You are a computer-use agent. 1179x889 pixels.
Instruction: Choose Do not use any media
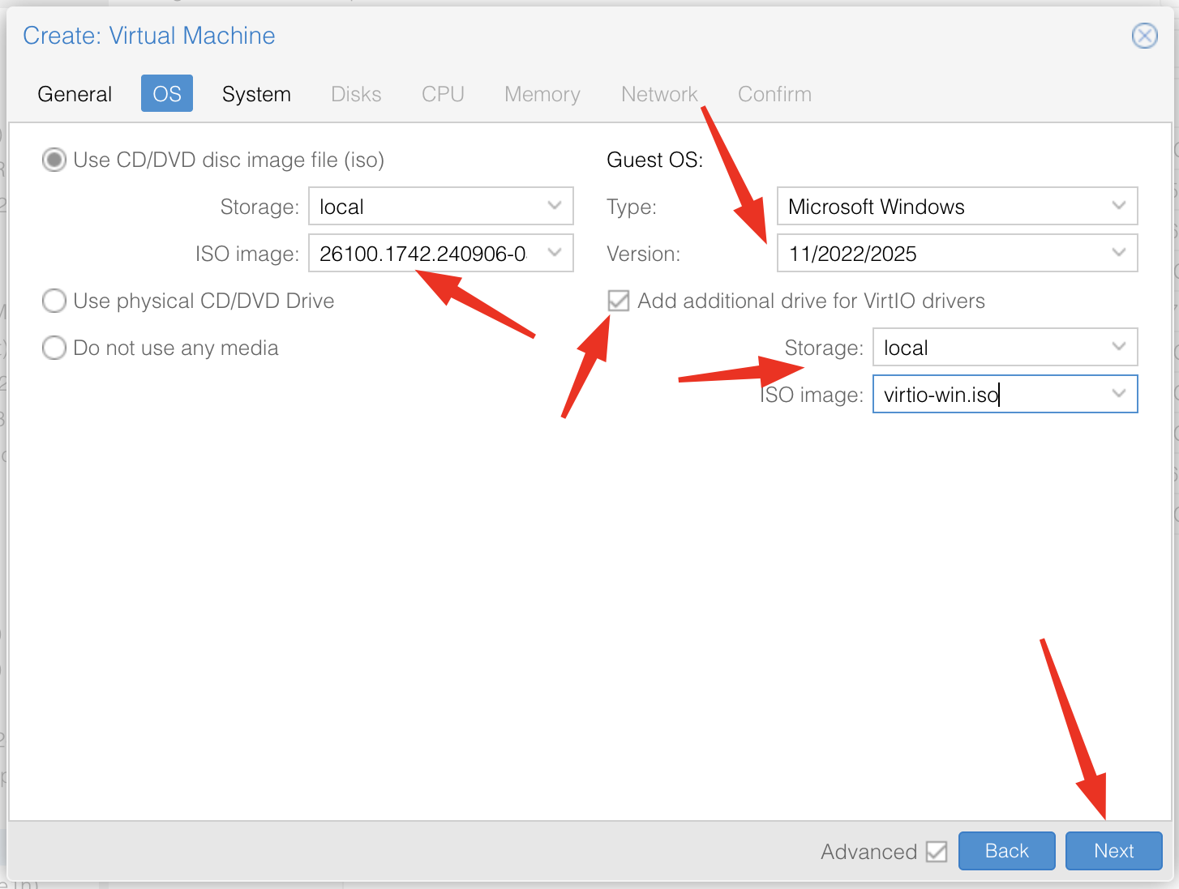[54, 348]
